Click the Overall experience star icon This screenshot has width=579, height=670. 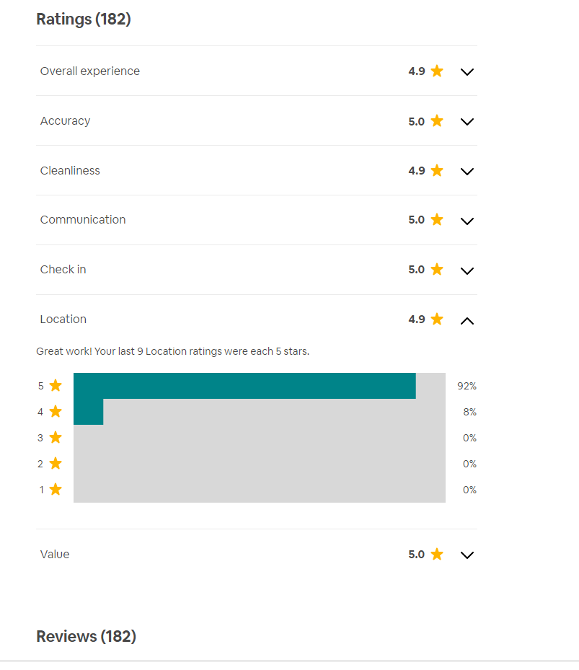pyautogui.click(x=436, y=71)
